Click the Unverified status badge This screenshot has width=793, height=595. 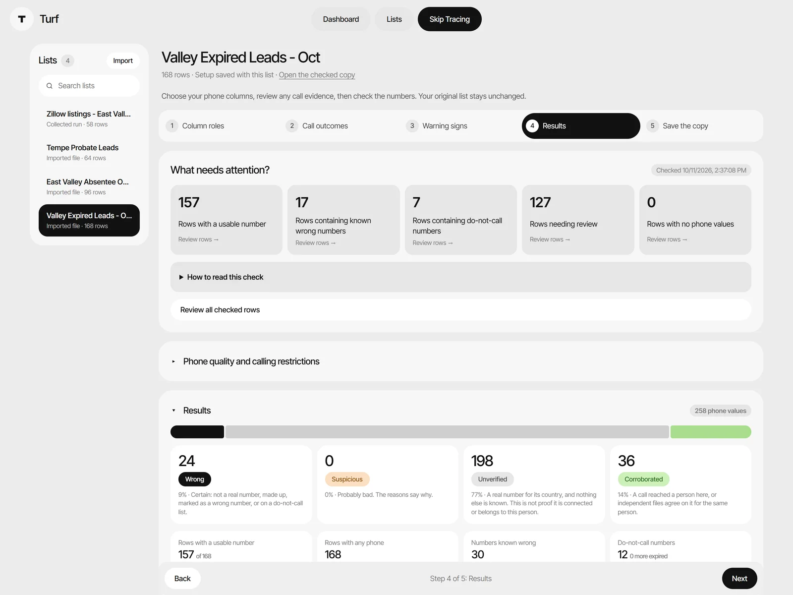pyautogui.click(x=492, y=479)
